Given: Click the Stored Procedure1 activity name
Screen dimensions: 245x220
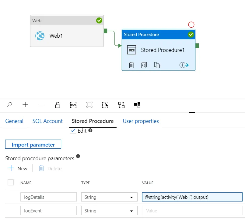Looking at the screenshot, I should [x=163, y=50].
